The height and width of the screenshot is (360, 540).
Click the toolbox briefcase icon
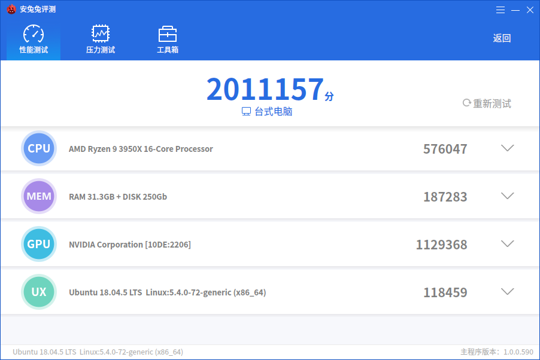coord(168,33)
